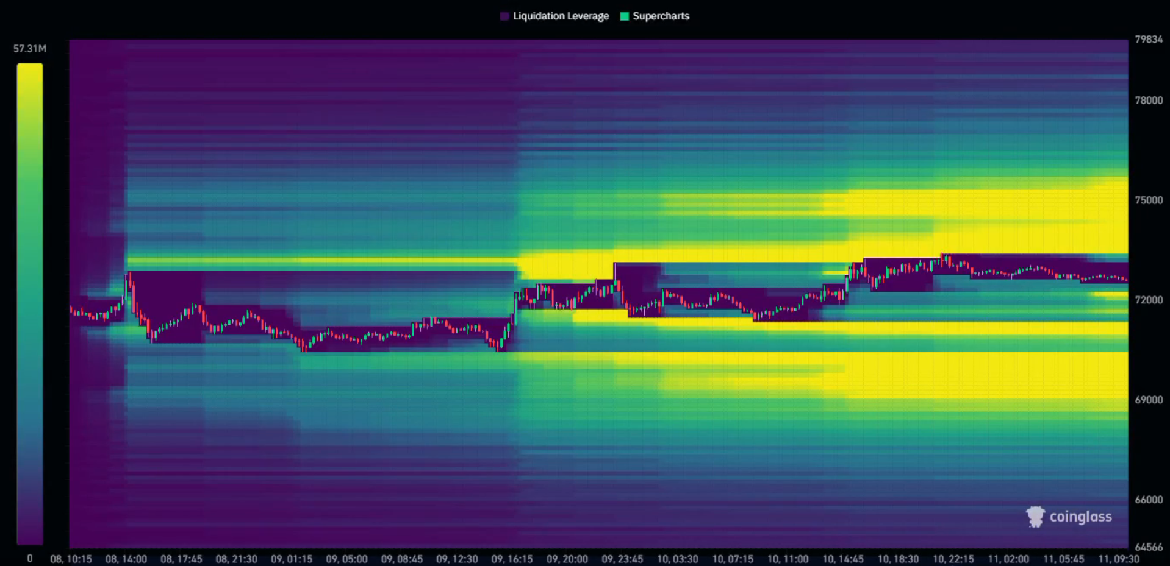
Task: Select the 75000 price axis label
Action: coord(1148,200)
